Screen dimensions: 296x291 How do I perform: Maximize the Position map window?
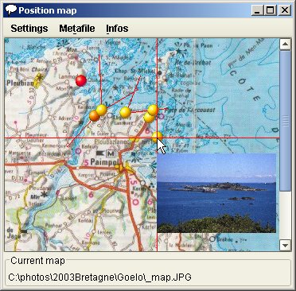click(x=271, y=10)
